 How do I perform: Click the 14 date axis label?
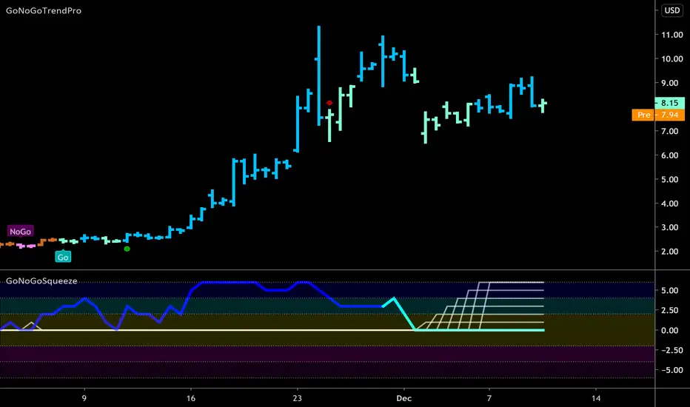[596, 398]
